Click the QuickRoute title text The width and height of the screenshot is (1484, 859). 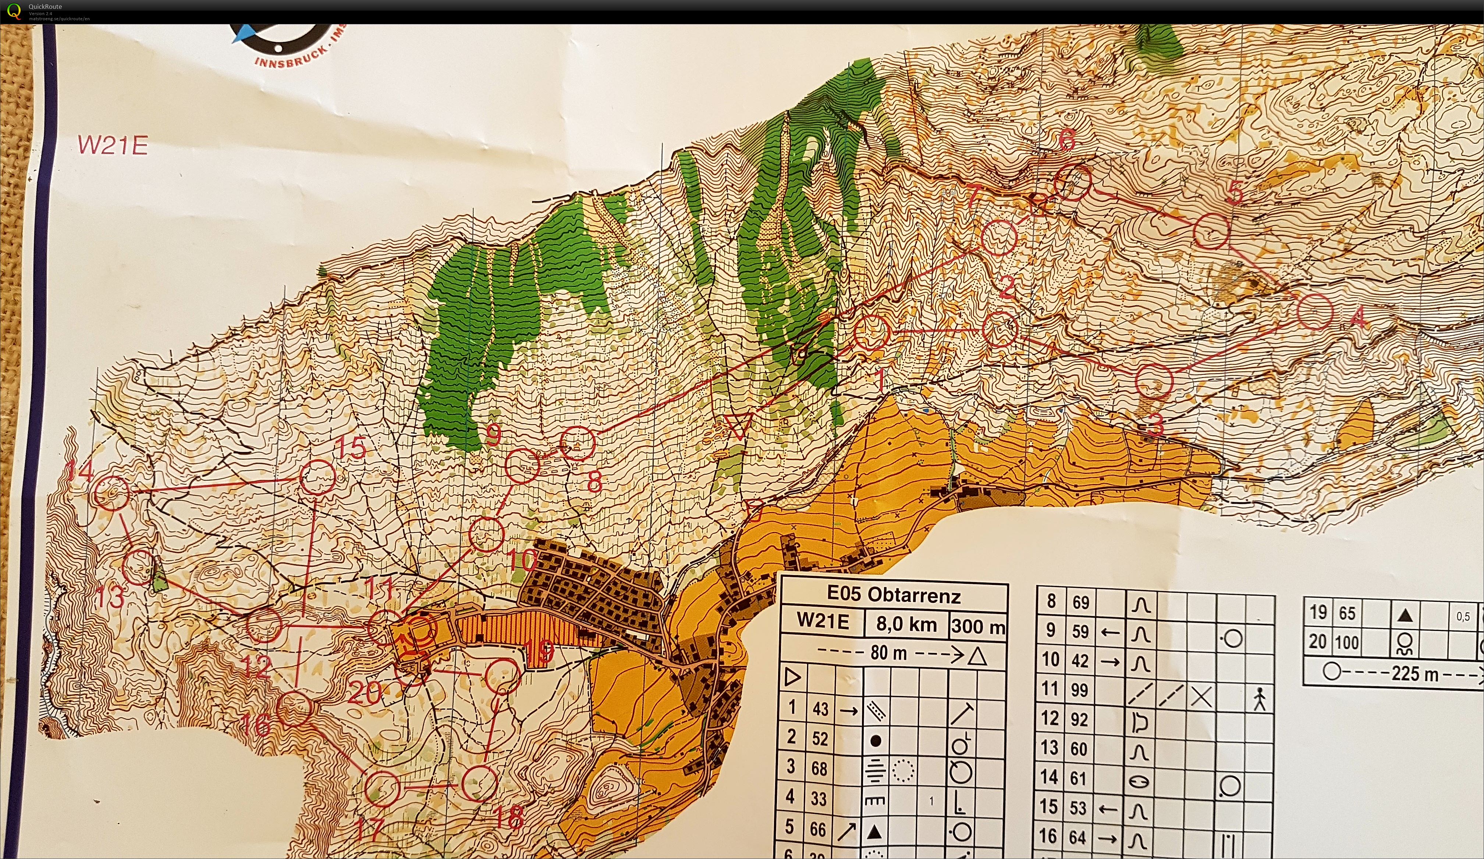coord(45,7)
